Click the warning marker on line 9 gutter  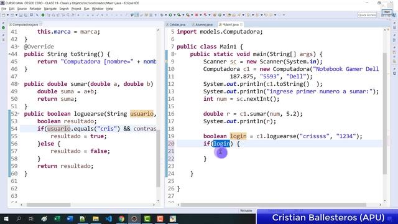click(167, 62)
